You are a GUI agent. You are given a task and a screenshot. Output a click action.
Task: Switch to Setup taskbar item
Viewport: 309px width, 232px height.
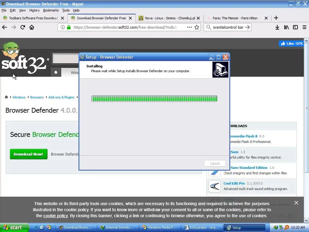coord(244,227)
